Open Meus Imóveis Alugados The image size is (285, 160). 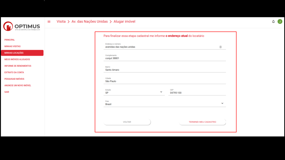[17, 59]
